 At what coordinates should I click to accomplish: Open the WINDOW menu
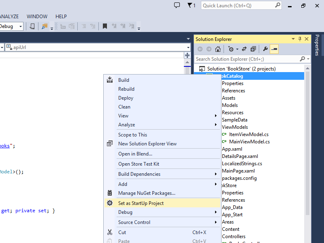[x=37, y=17]
